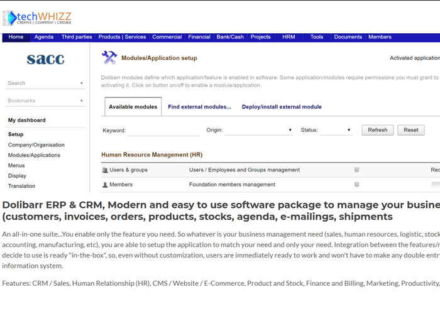Switch to Deploy/install external module tab
Image resolution: width=440 pixels, height=314 pixels.
282,107
